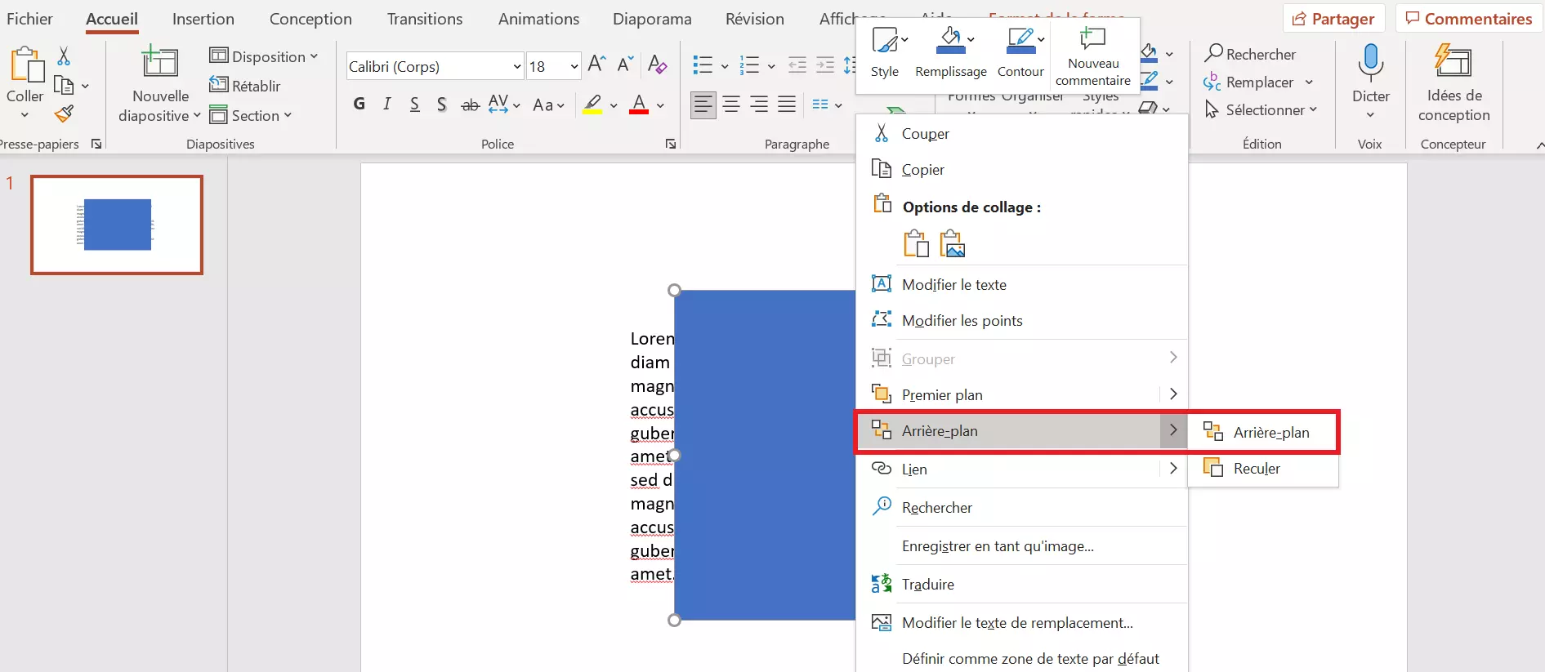Click numbered list icon
The height and width of the screenshot is (672, 1545).
[x=749, y=65]
